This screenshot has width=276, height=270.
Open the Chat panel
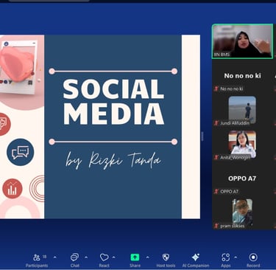[x=74, y=260]
